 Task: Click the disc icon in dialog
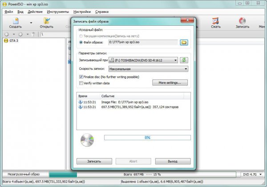[x=87, y=140]
